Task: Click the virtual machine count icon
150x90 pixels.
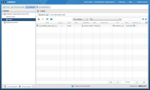Action: coord(134,26)
